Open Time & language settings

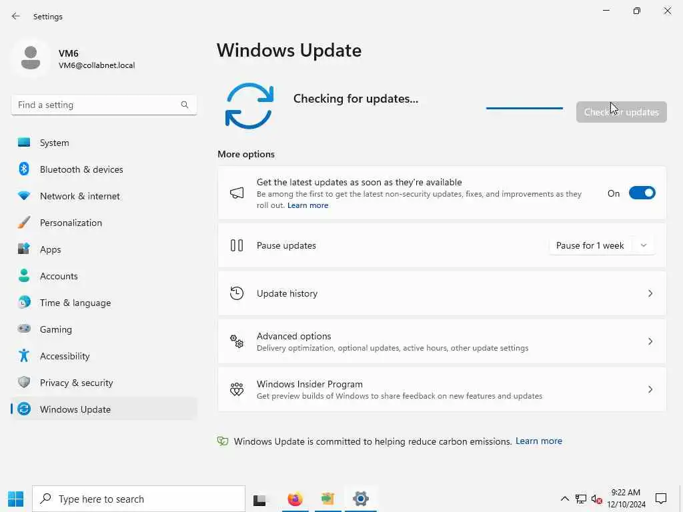103,303
